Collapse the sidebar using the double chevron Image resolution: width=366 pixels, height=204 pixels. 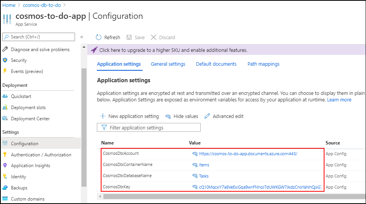pos(82,37)
